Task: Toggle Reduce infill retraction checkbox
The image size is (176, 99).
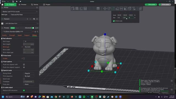Action: (24, 90)
